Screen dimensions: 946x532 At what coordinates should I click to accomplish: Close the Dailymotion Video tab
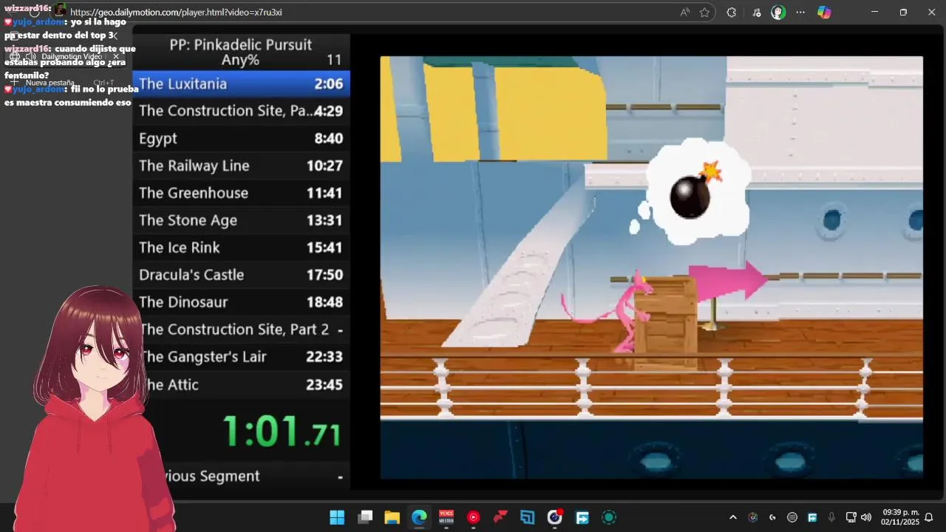[116, 56]
